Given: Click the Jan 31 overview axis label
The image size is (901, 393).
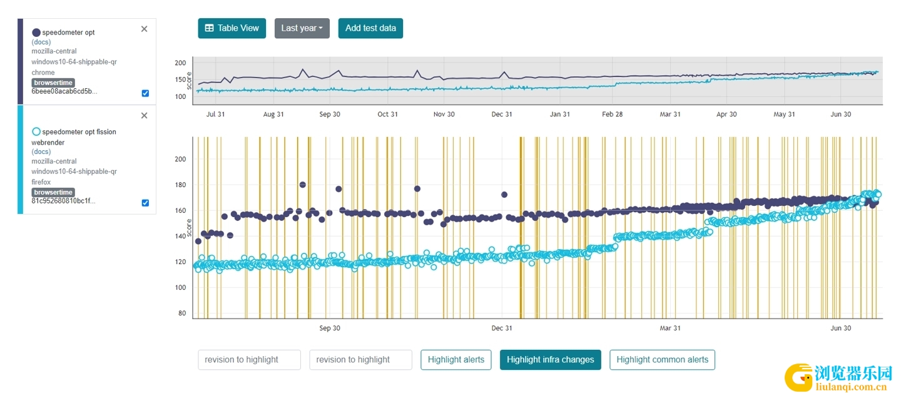Looking at the screenshot, I should pos(560,115).
